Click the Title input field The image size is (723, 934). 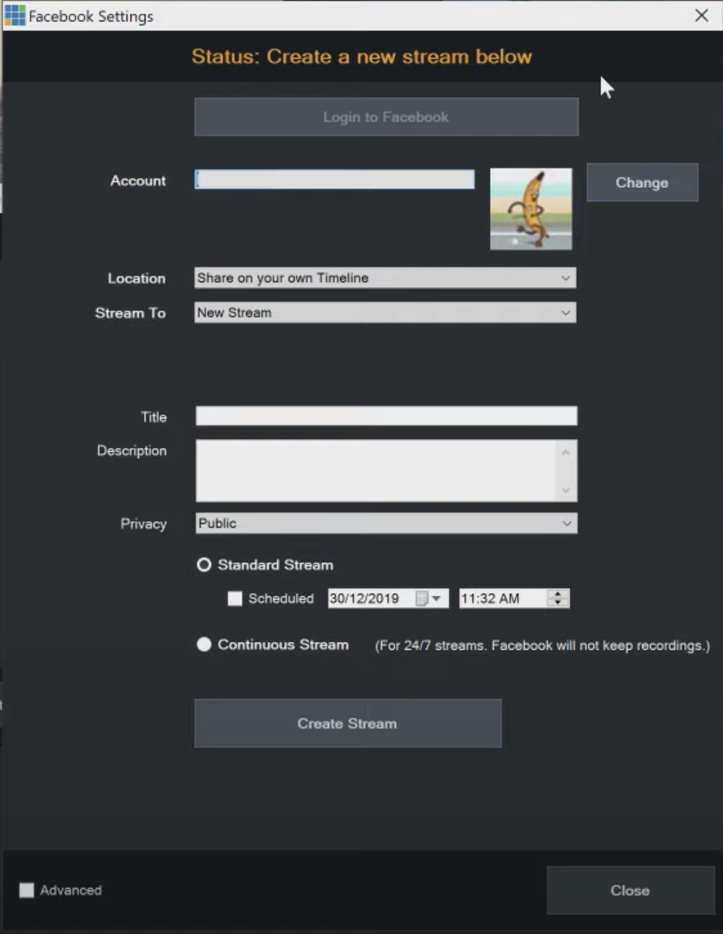click(386, 416)
